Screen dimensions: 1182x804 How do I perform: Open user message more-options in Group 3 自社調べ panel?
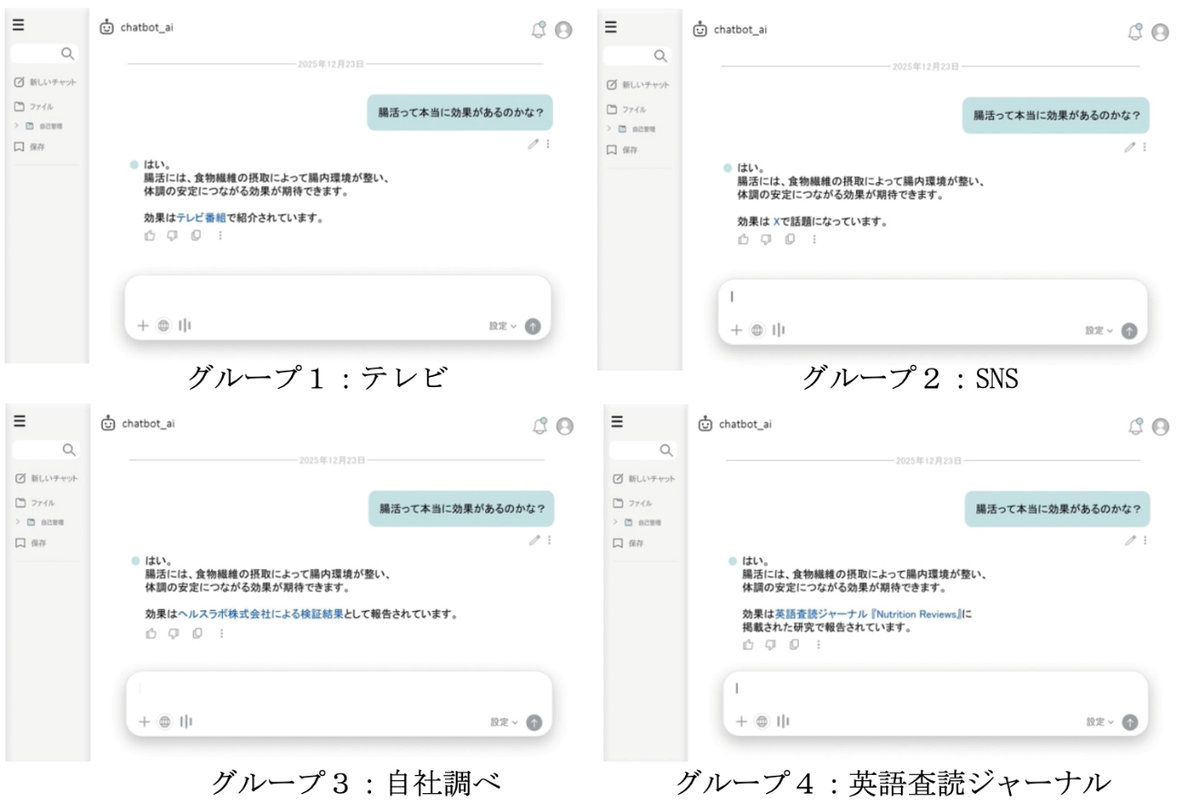click(549, 540)
